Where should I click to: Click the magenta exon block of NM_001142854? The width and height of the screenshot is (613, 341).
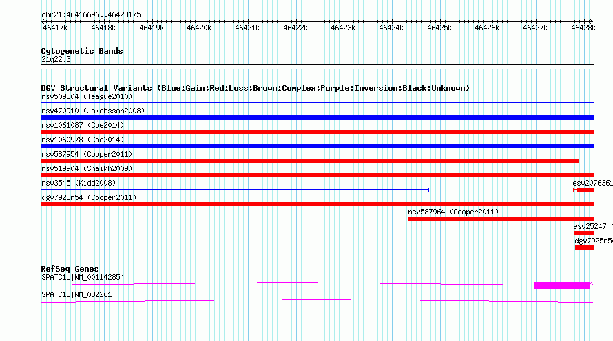point(562,285)
